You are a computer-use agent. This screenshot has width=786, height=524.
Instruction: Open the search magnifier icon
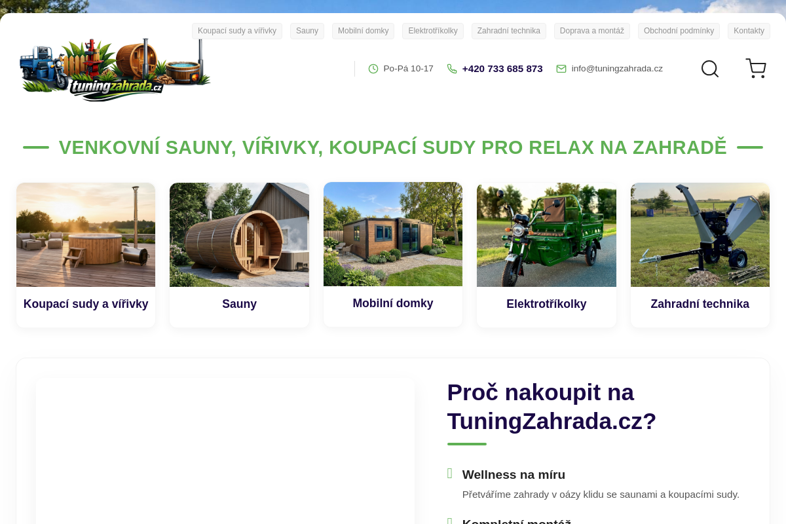click(x=710, y=69)
